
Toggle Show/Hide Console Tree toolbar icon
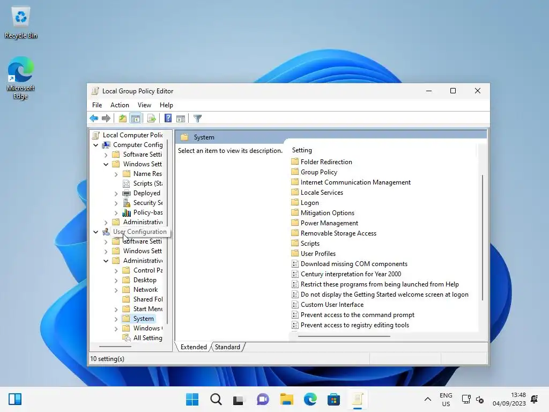[x=135, y=119]
